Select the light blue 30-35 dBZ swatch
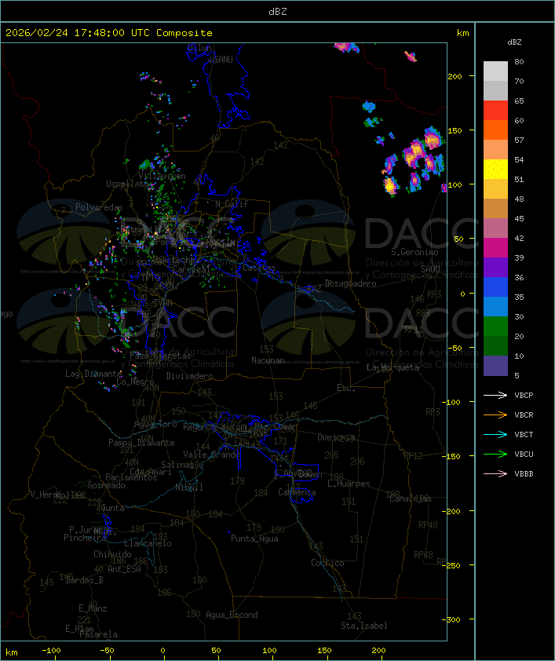Image resolution: width=555 pixels, height=661 pixels. click(495, 307)
